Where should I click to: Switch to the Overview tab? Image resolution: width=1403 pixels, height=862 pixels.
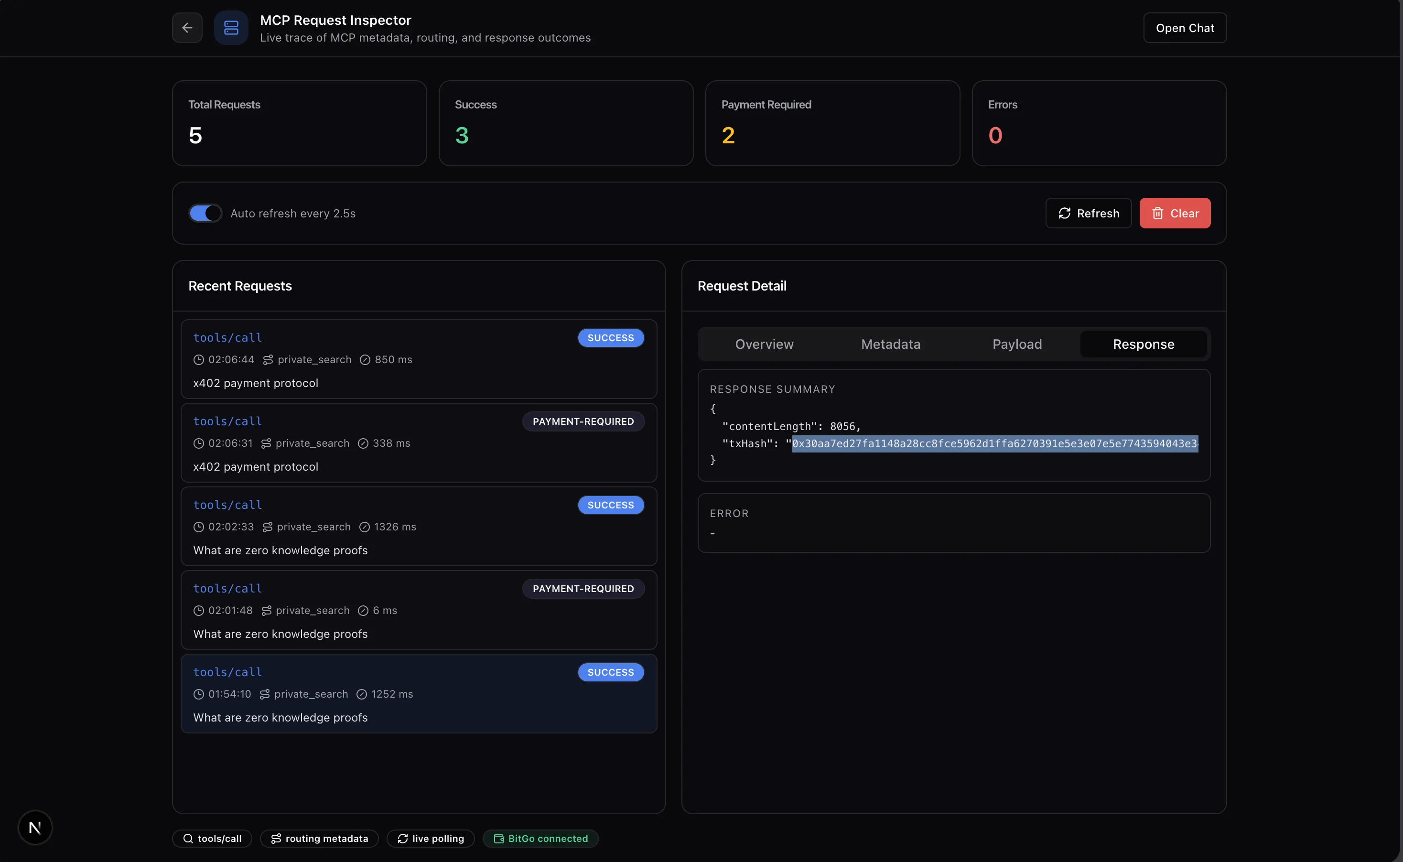pos(764,344)
